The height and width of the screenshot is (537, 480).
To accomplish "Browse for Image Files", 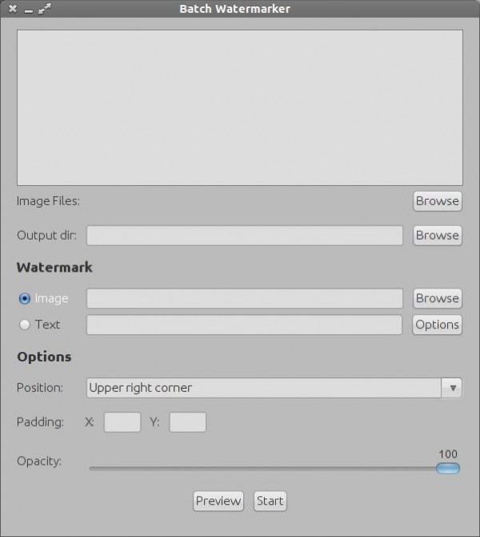I will pos(437,200).
